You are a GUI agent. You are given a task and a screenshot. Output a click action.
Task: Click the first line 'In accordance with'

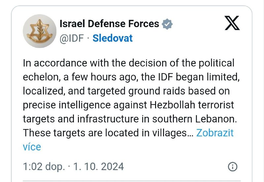66,63
